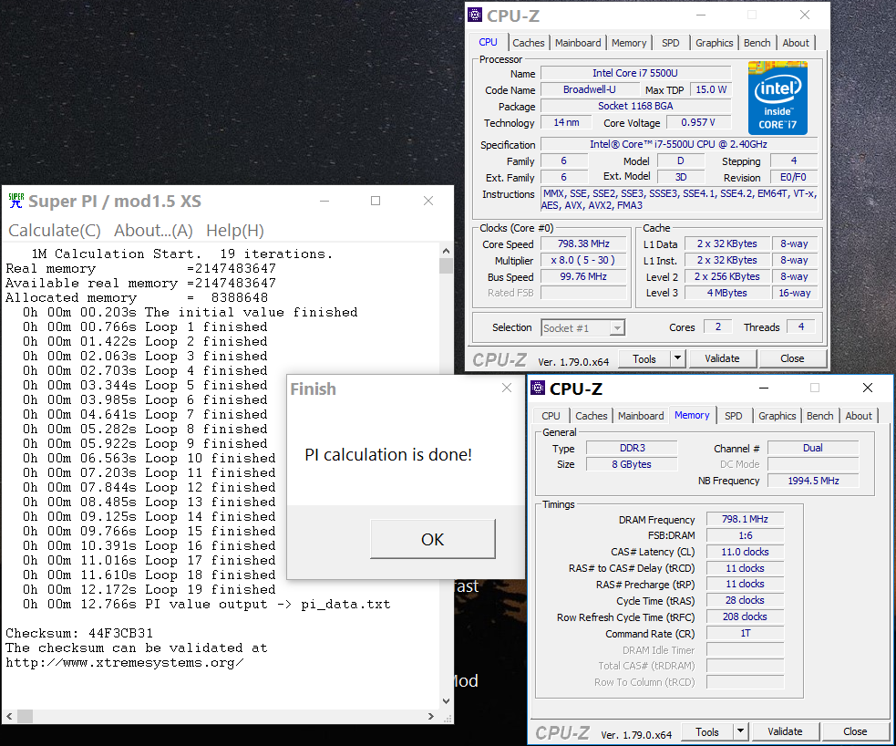Maximize the Super PI window

(376, 201)
